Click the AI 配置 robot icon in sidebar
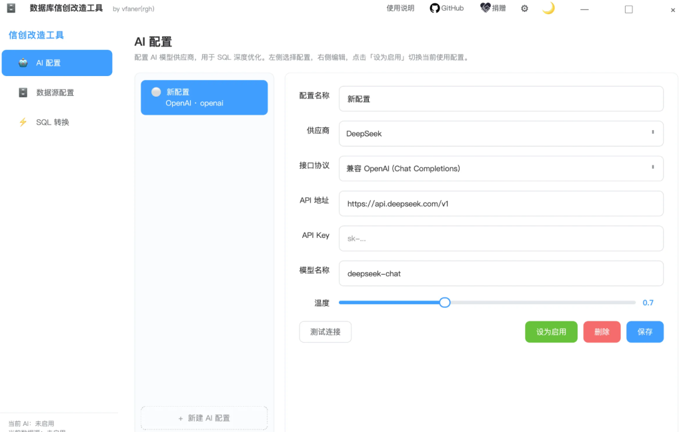Image resolution: width=683 pixels, height=432 pixels. pos(23,63)
